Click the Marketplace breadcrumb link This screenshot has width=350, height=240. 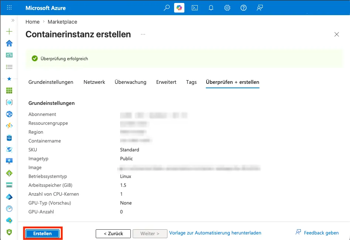62,22
